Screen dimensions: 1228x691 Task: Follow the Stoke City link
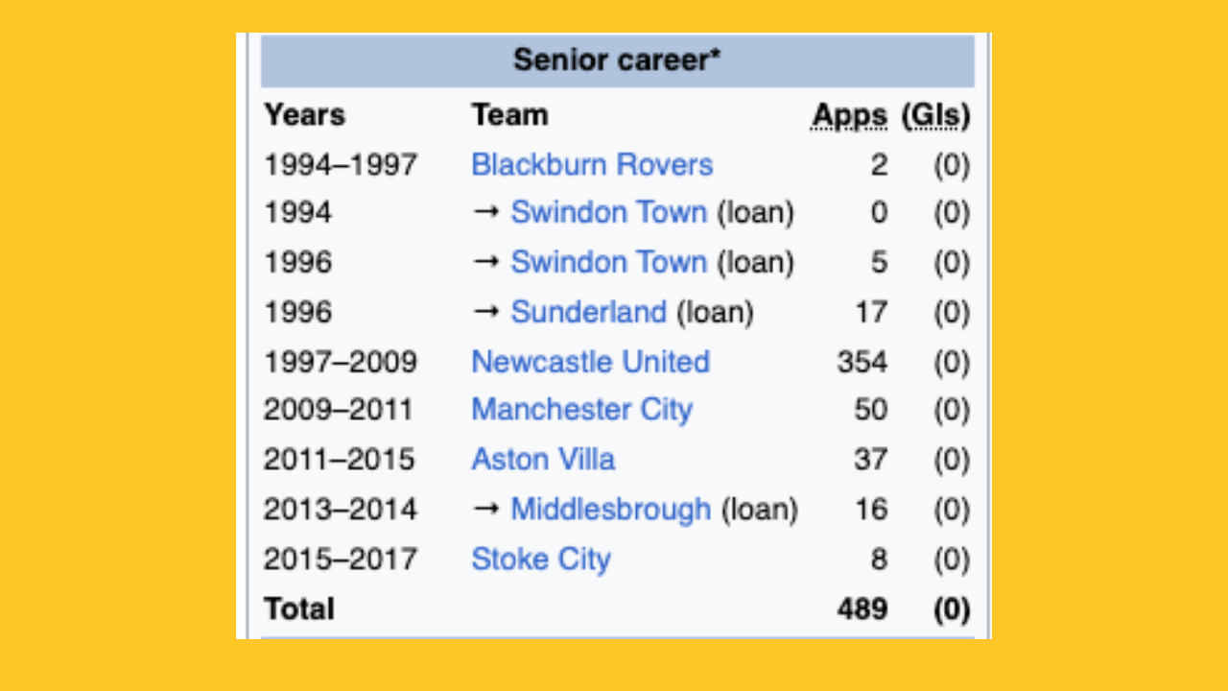[x=541, y=559]
